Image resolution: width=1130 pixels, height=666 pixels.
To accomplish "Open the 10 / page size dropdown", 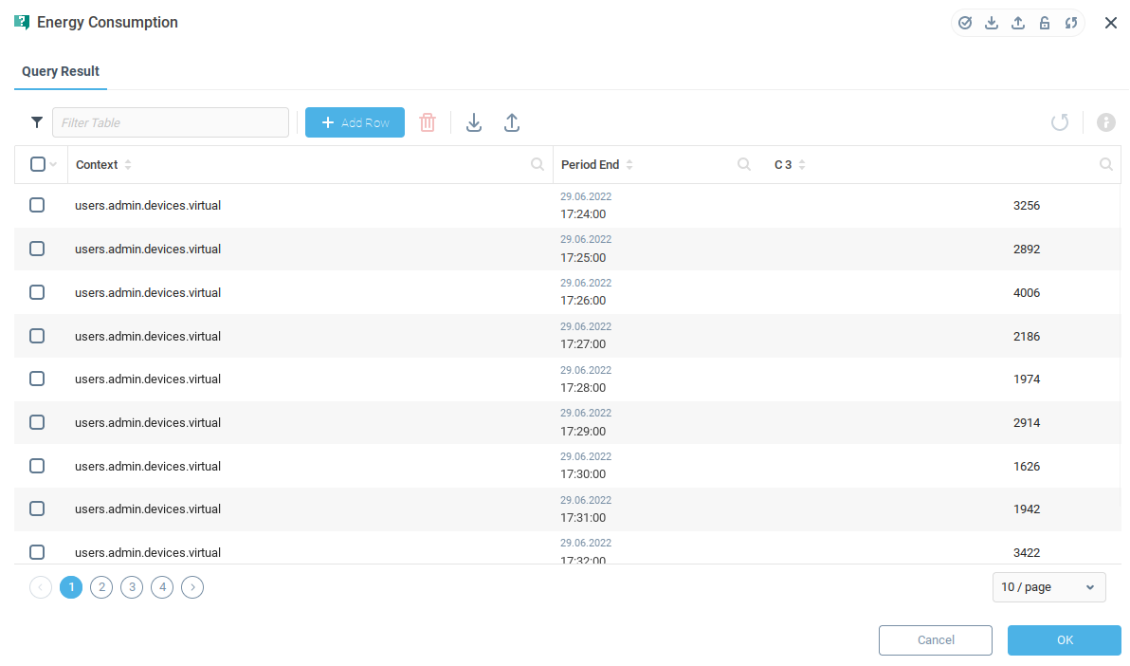I will tap(1048, 587).
